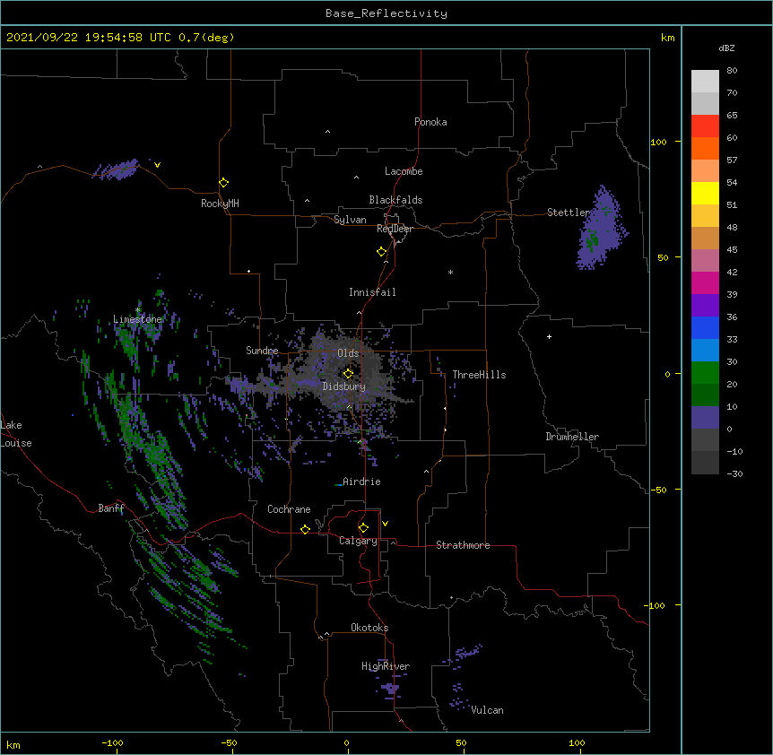Image resolution: width=773 pixels, height=755 pixels.
Task: Click the Airdrie city label
Action: tap(361, 482)
